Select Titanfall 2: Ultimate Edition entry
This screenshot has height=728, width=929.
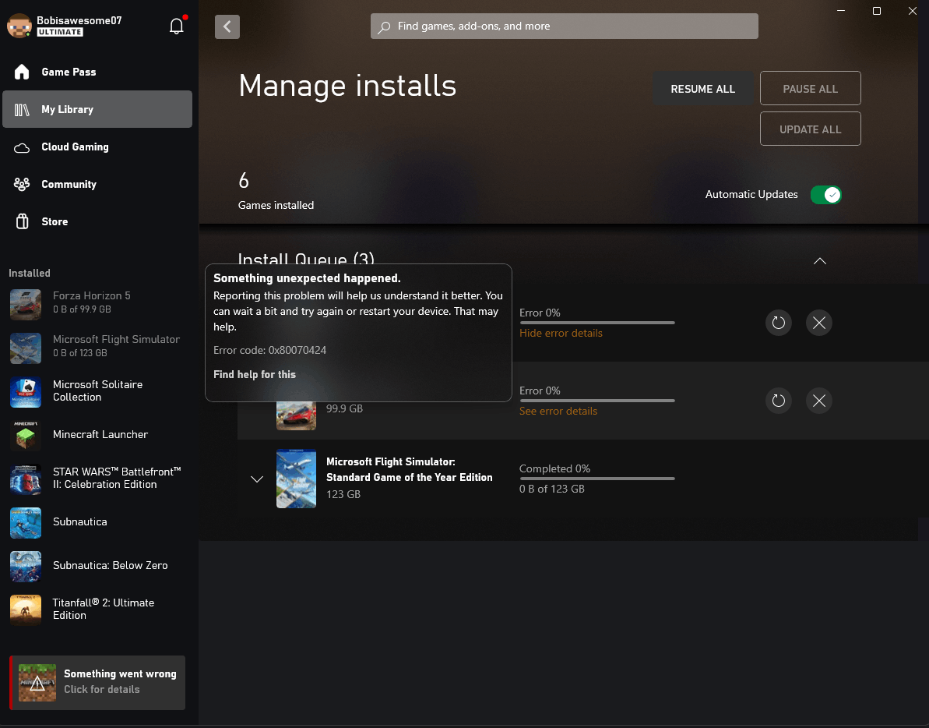click(97, 610)
